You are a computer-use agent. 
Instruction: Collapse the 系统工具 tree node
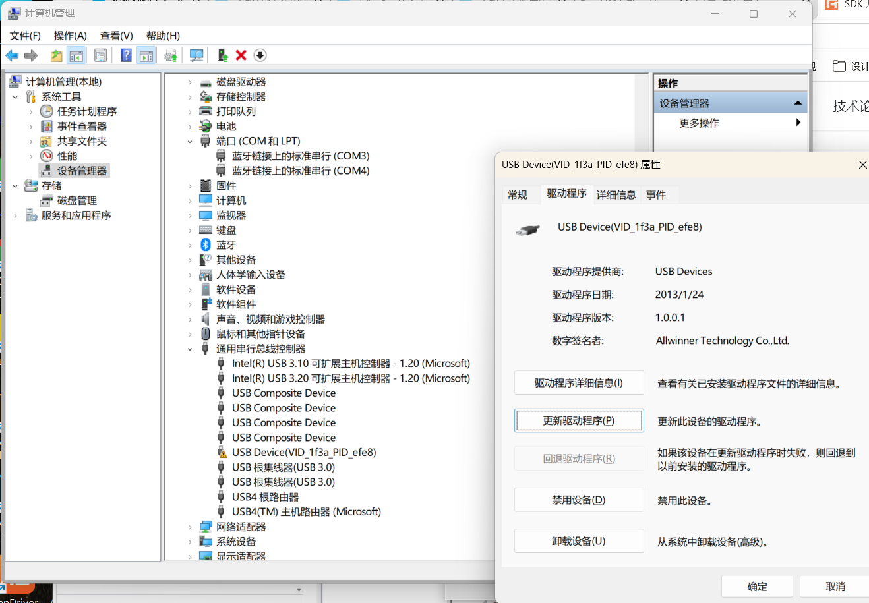(x=15, y=97)
